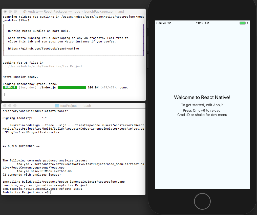Image resolution: width=257 pixels, height=215 pixels.
Task: Click 'Press Cmd+R to reload,' text
Action: (202, 110)
